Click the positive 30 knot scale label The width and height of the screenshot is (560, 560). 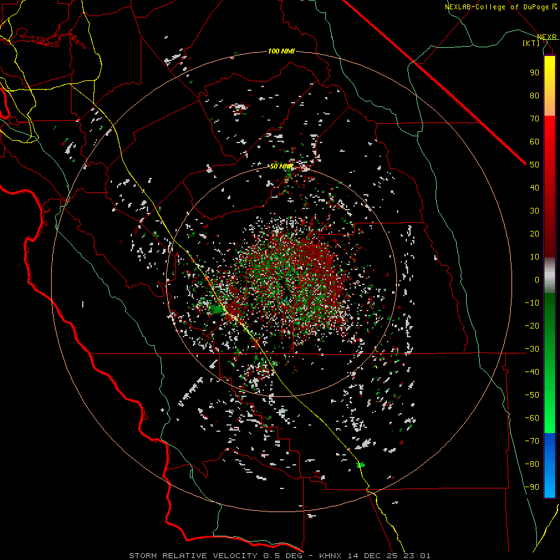point(534,211)
